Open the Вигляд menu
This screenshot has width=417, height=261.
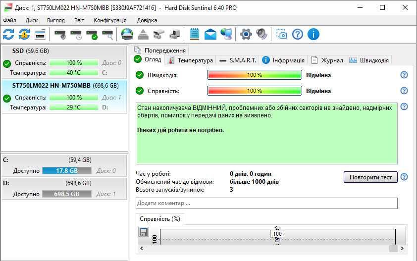[56, 20]
